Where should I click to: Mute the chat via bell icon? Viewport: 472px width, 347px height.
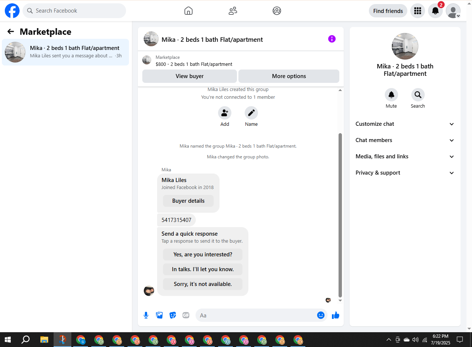tap(391, 95)
